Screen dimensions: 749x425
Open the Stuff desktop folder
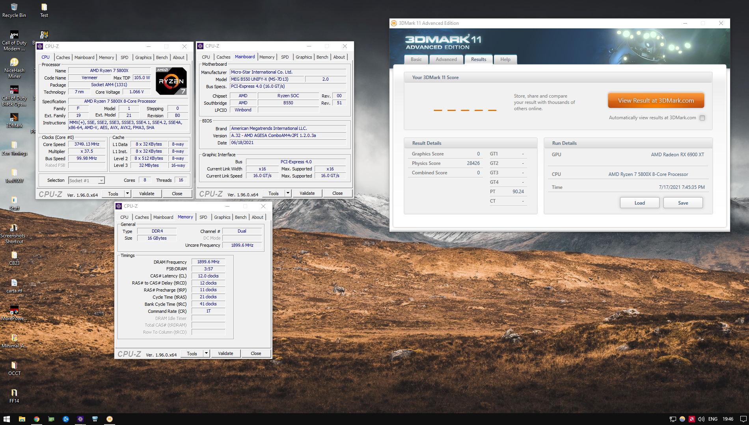tap(14, 203)
